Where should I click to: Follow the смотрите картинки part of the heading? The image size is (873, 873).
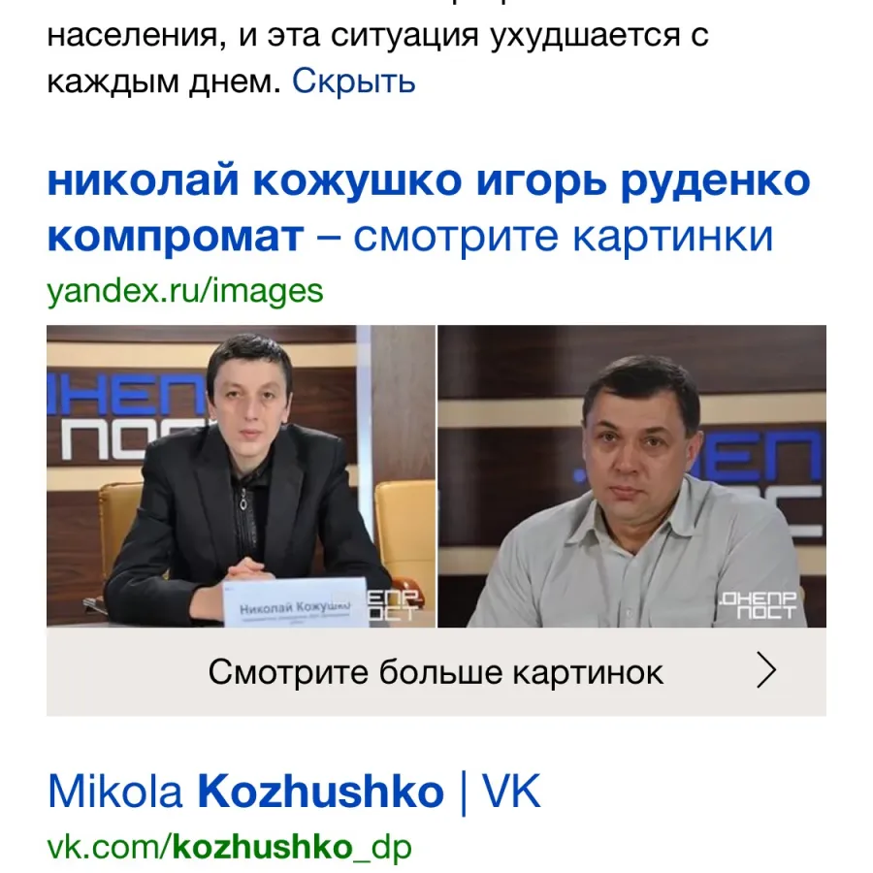pos(563,237)
